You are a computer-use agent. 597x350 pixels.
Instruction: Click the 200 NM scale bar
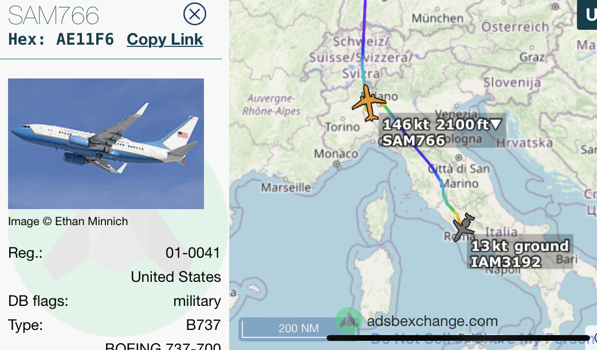tap(298, 328)
